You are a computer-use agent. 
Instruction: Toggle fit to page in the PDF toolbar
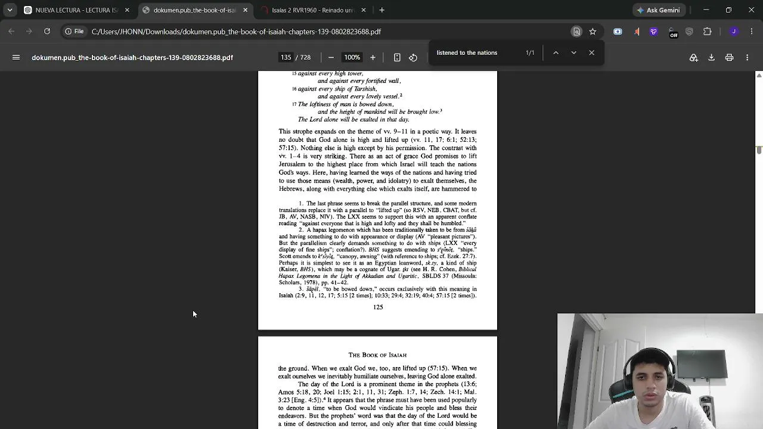pos(397,57)
